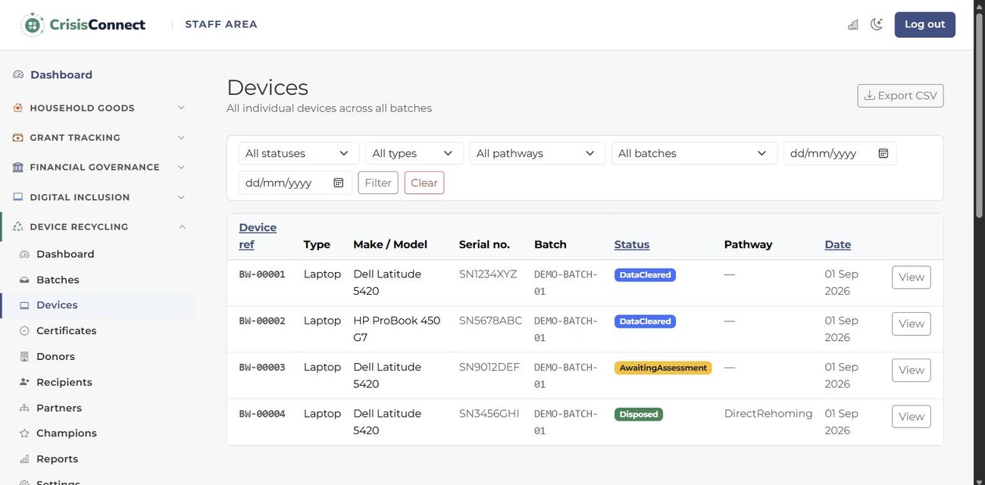Viewport: 985px width, 485px height.
Task: Click the Donors box icon
Action: pyautogui.click(x=24, y=356)
